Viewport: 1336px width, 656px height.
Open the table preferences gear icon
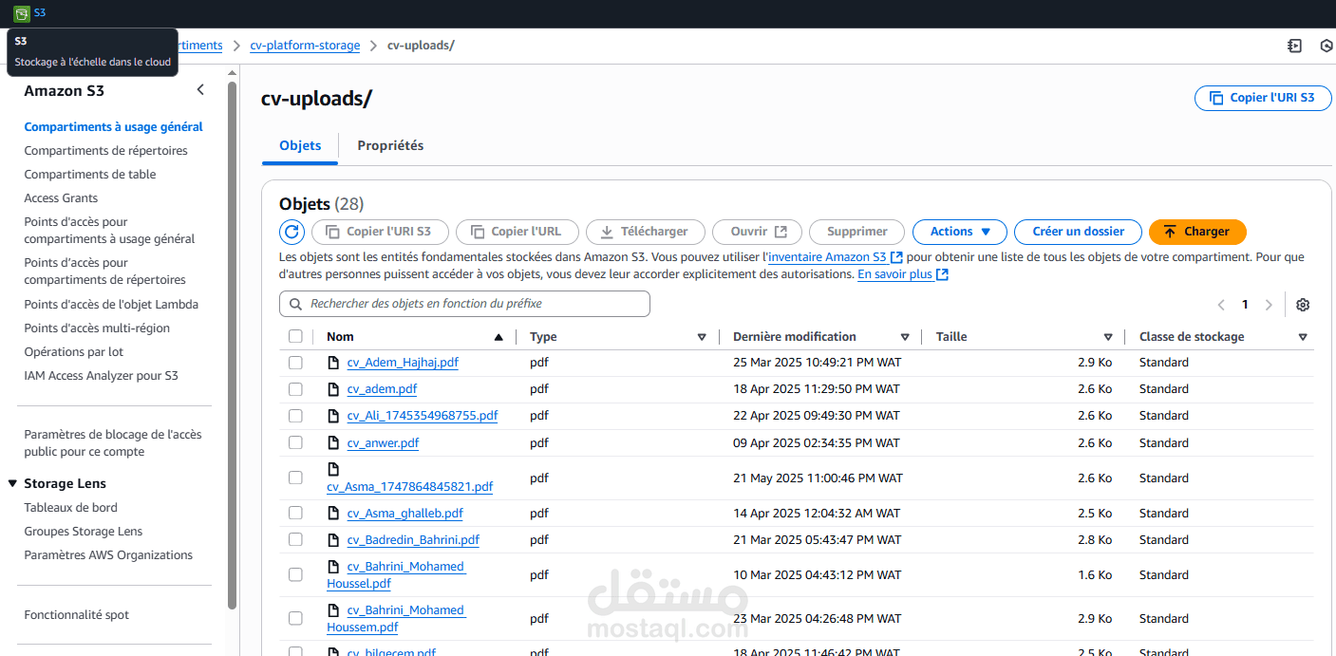pos(1303,305)
